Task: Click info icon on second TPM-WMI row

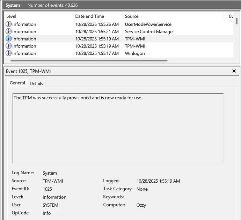Action: pos(9,46)
